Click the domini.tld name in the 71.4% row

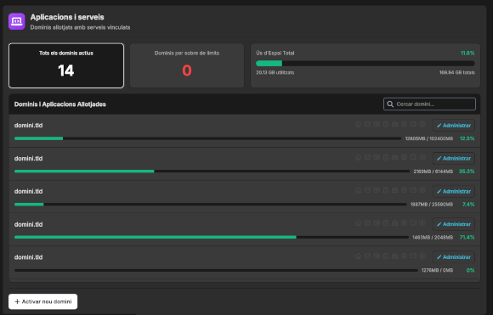coord(28,224)
